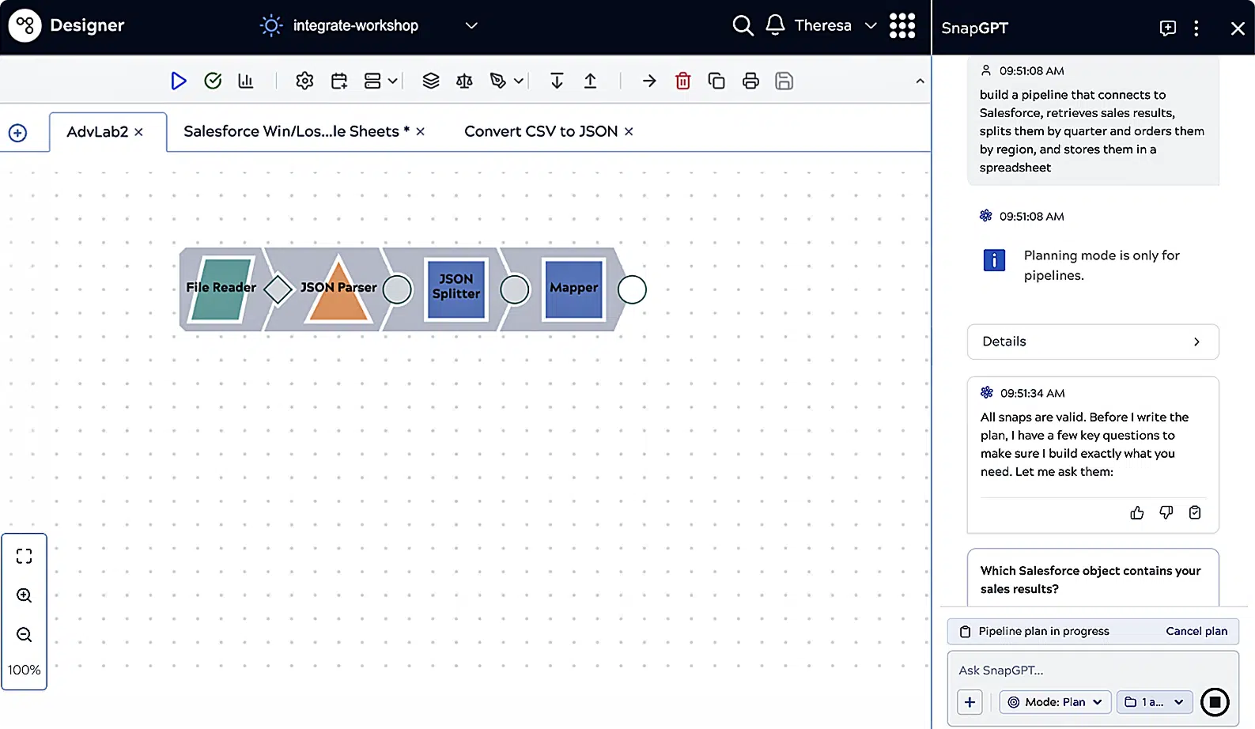Validate the pipeline with checkmark icon

coord(213,81)
